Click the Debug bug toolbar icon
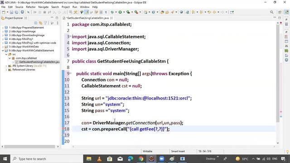 coord(112,12)
